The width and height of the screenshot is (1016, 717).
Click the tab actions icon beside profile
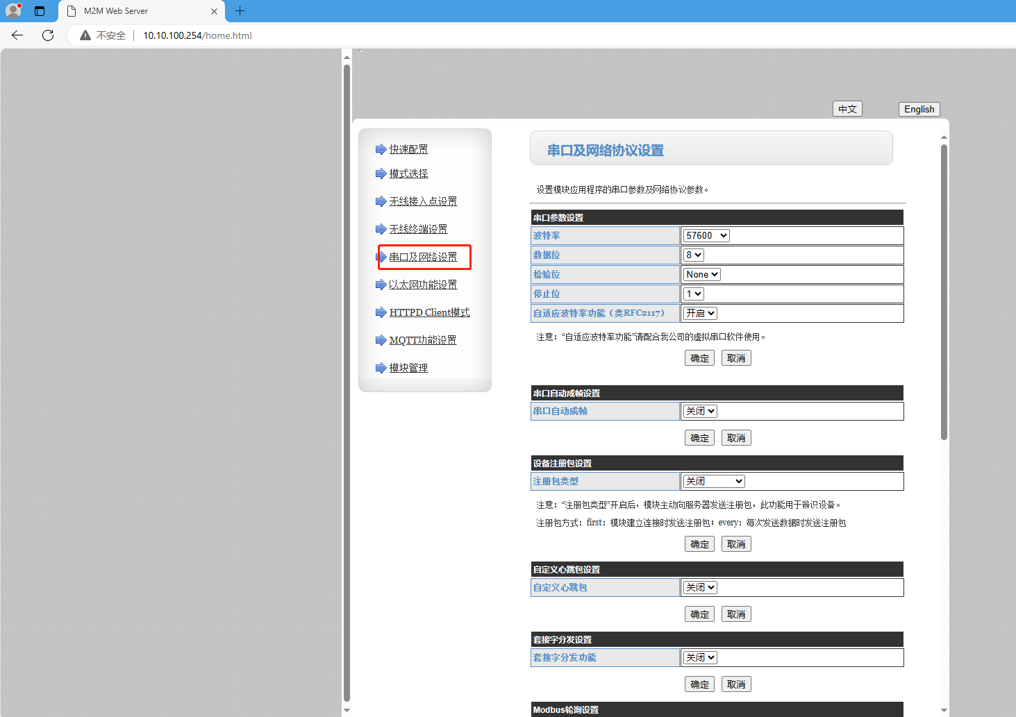40,11
